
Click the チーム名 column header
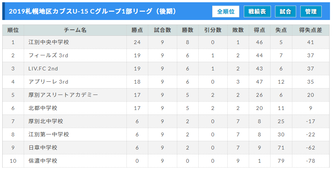pyautogui.click(x=75, y=30)
